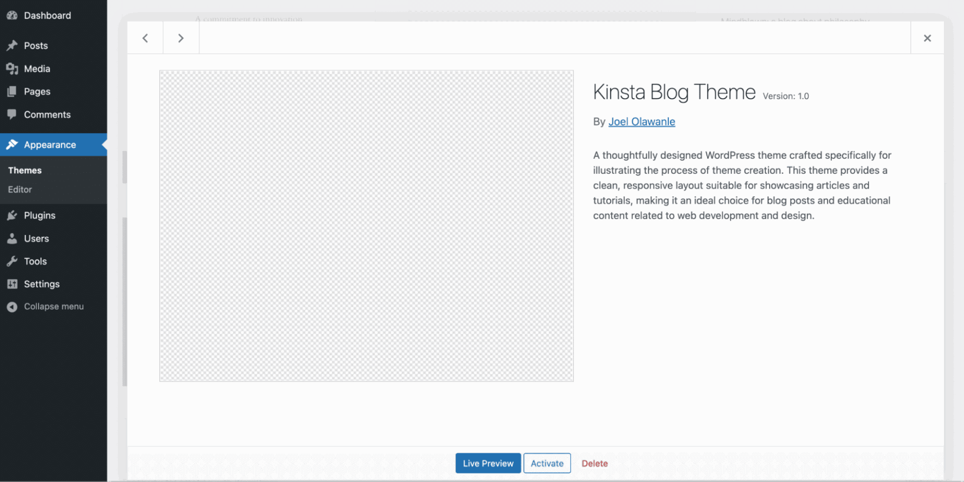
Task: Select the Editor submenu item
Action: point(20,189)
